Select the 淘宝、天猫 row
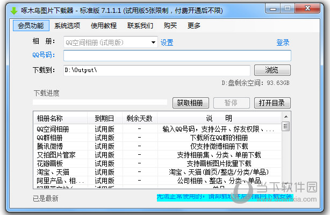The height and width of the screenshot is (215, 330). (x=157, y=172)
